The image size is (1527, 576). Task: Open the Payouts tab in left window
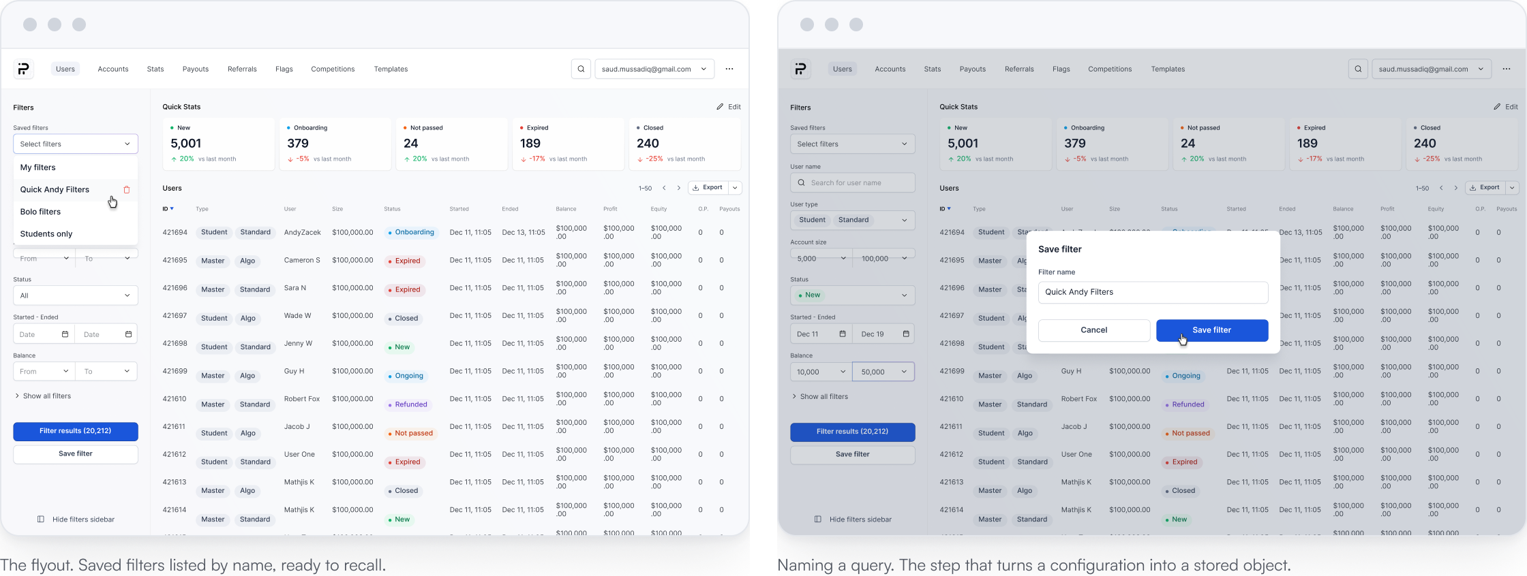click(196, 69)
